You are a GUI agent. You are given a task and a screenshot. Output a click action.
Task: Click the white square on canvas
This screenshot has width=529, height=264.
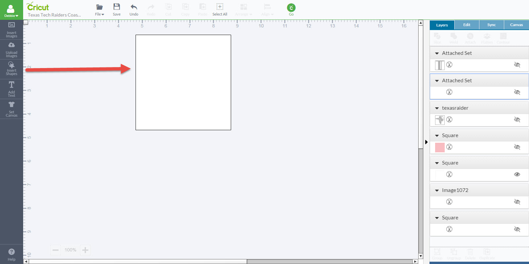click(183, 82)
